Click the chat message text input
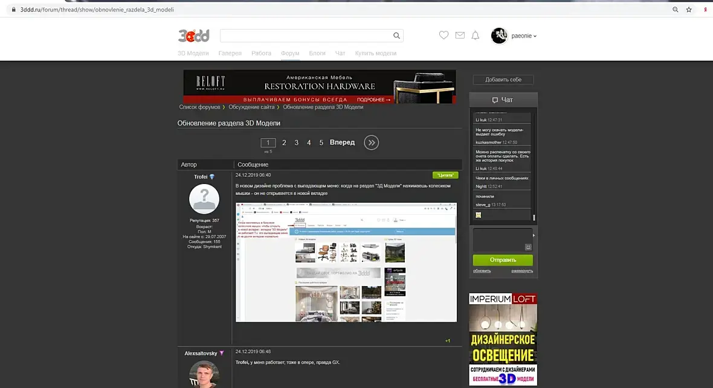This screenshot has height=388, width=713. click(503, 240)
